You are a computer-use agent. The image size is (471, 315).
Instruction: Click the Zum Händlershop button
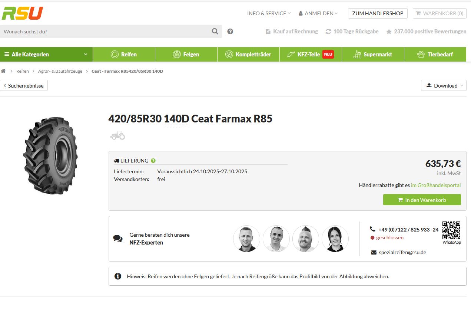378,13
